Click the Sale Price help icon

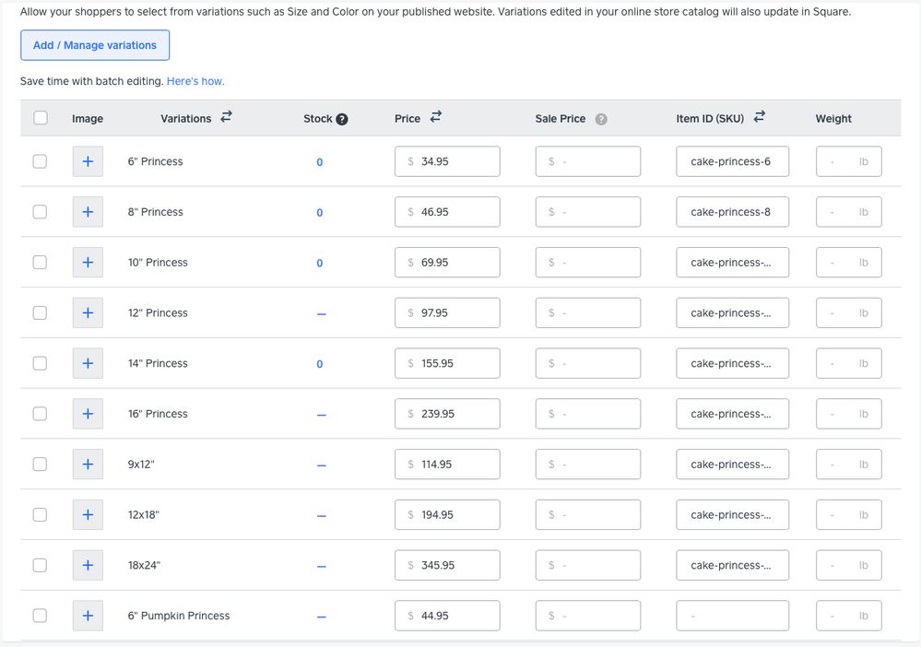(601, 119)
